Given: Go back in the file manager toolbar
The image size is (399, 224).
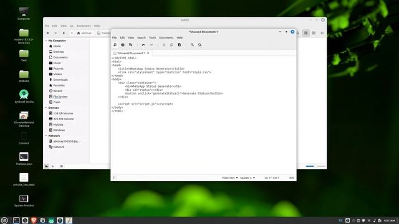Looking at the screenshot, I should pos(47,33).
